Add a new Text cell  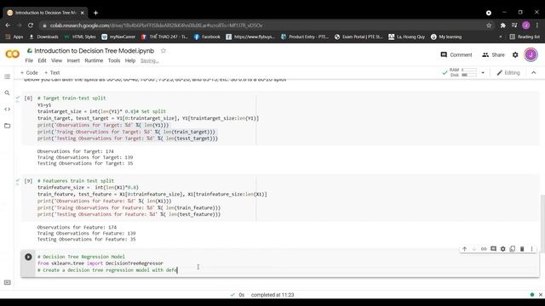(52, 72)
